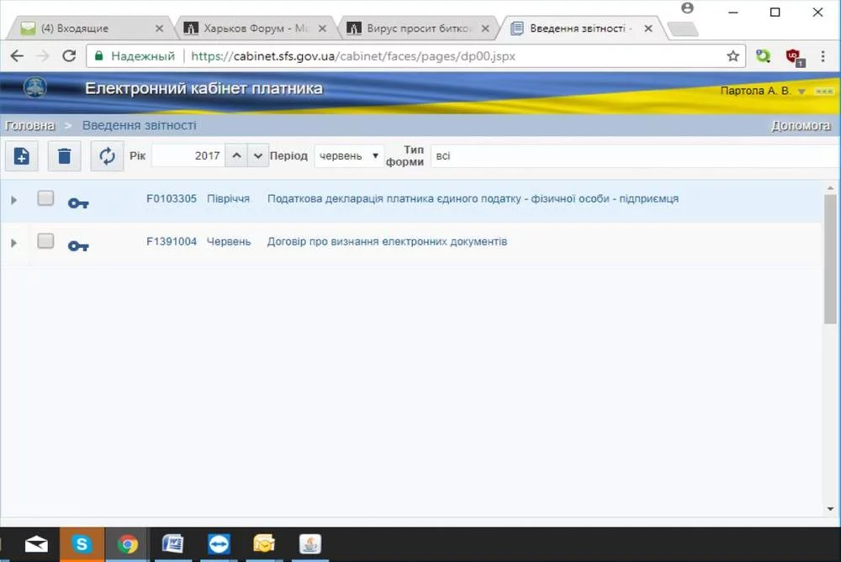This screenshot has height=562, width=841.
Task: Click Півріччя period text
Action: (x=229, y=199)
